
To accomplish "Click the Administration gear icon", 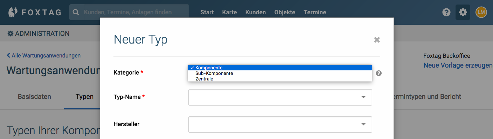I will (x=11, y=33).
